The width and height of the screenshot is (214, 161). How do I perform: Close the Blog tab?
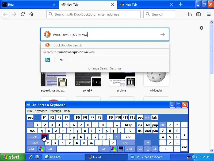[54, 5]
